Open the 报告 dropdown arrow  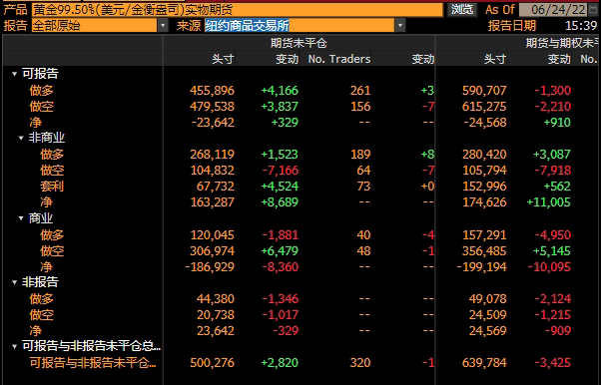[x=163, y=26]
